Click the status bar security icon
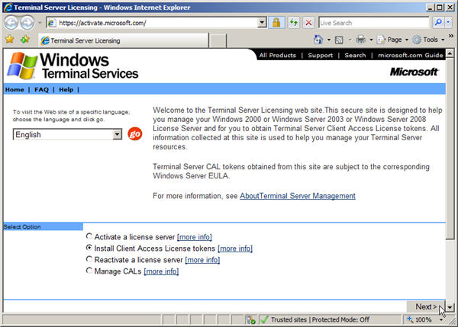The width and height of the screenshot is (458, 327). [250, 320]
